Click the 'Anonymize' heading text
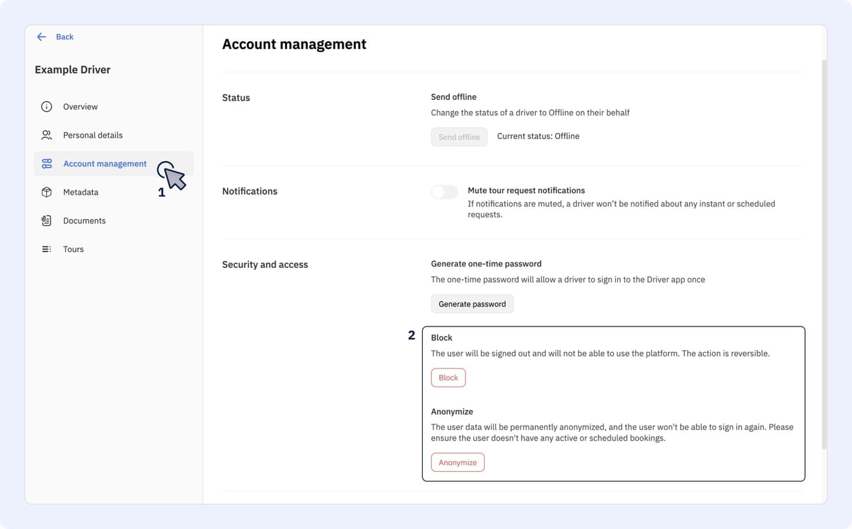Image resolution: width=852 pixels, height=529 pixels. point(452,412)
